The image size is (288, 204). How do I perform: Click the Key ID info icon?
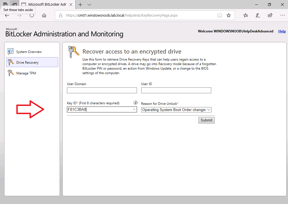click(x=135, y=103)
